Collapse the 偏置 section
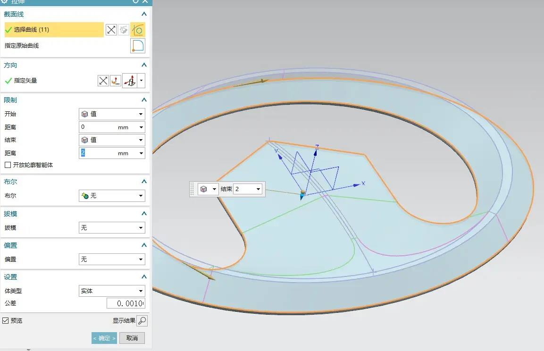The image size is (544, 351). [x=144, y=245]
